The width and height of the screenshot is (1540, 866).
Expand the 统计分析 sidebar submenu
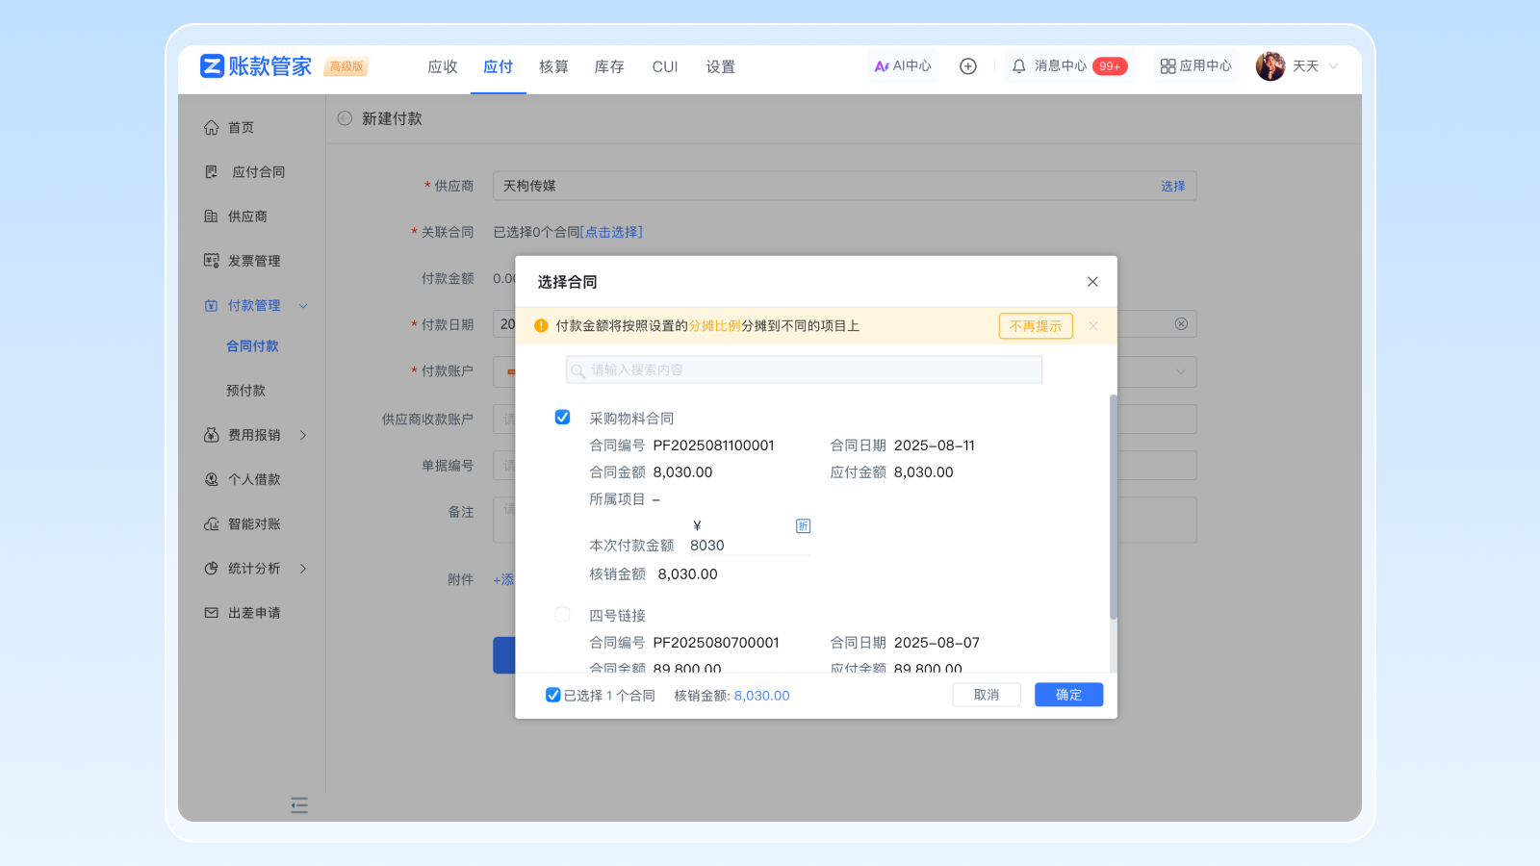303,569
